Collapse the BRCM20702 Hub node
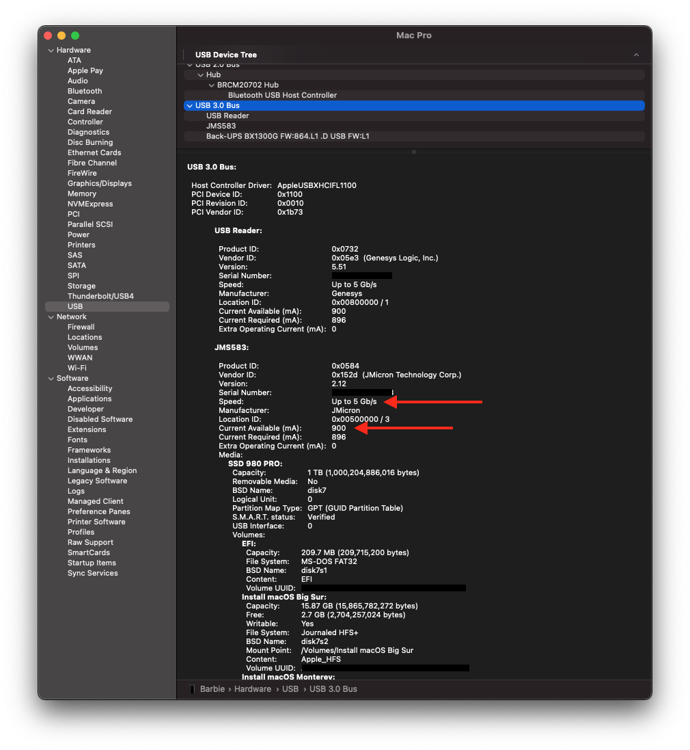The width and height of the screenshot is (690, 750). coord(212,85)
